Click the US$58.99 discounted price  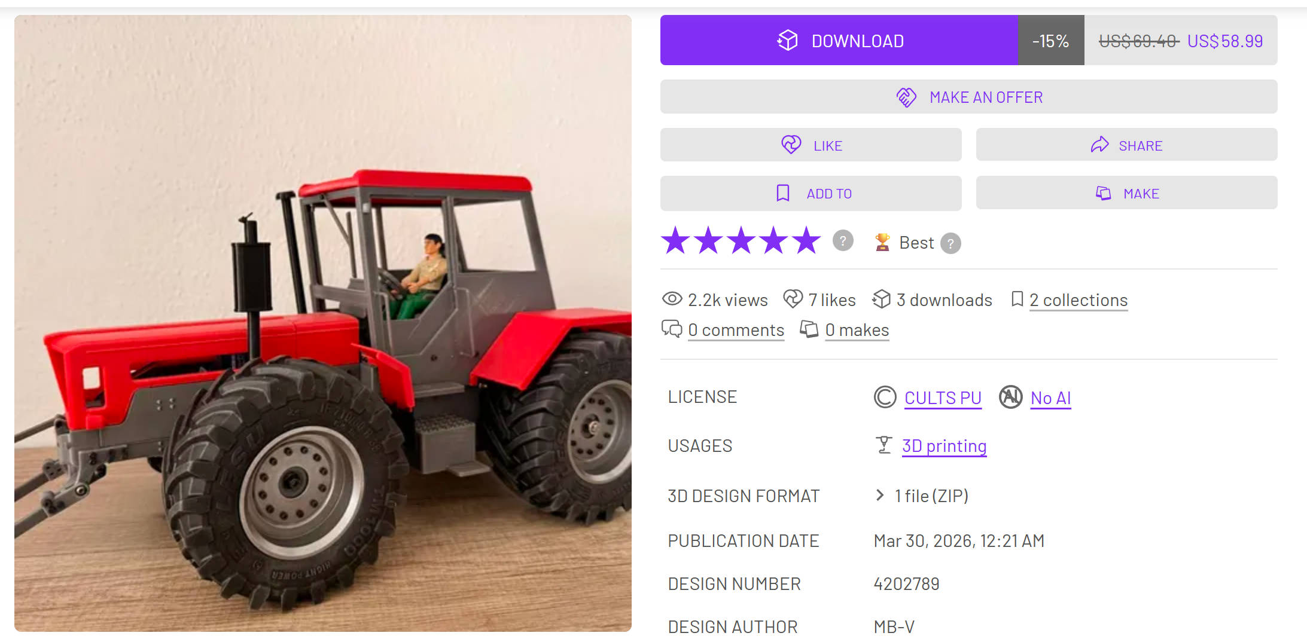(x=1225, y=41)
